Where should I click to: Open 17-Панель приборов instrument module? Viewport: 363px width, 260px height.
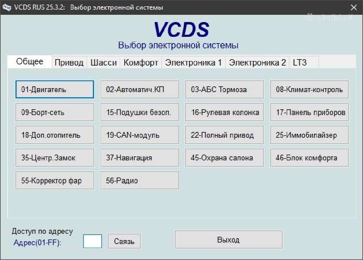tap(309, 112)
